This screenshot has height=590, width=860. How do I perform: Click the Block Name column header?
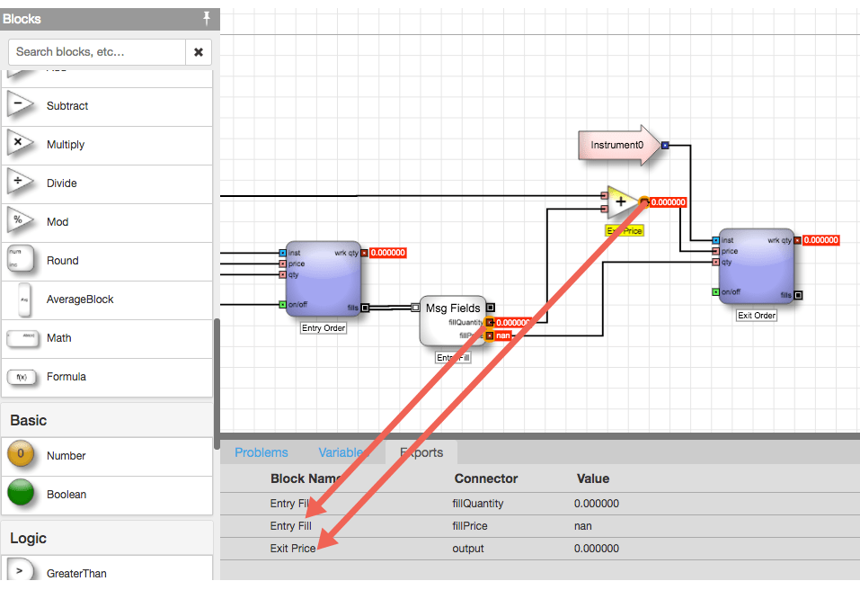coord(306,478)
